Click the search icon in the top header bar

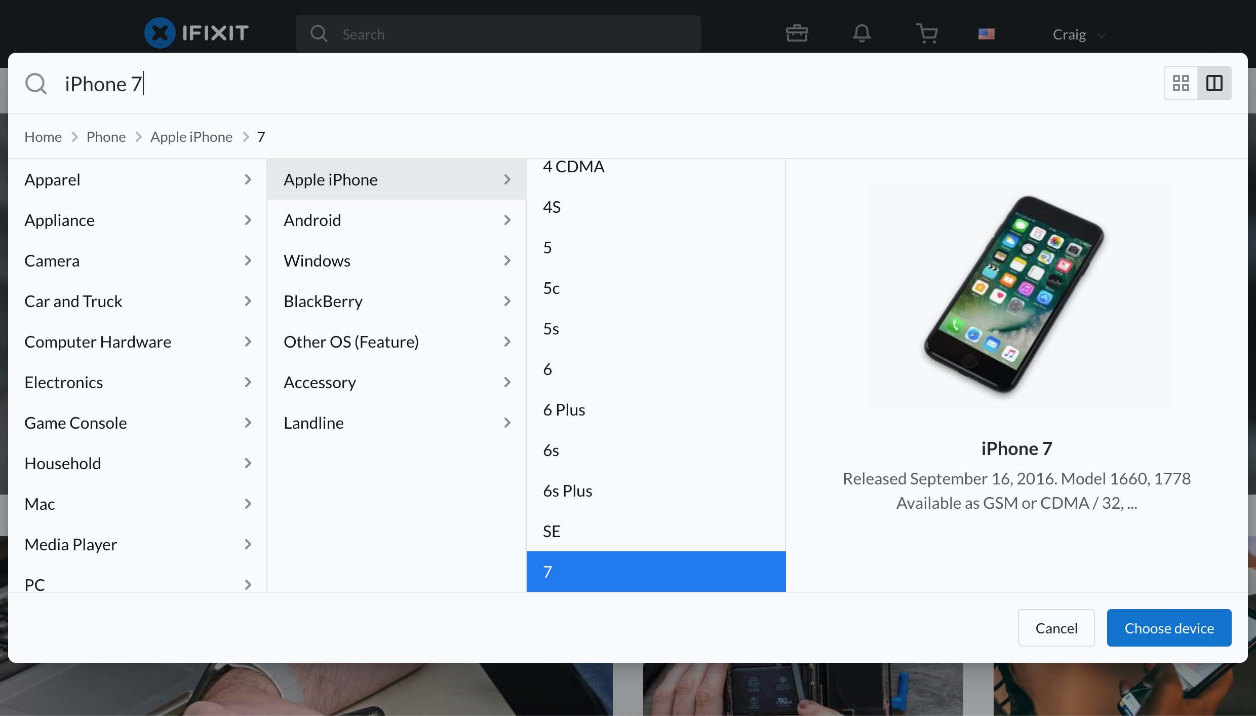[319, 34]
